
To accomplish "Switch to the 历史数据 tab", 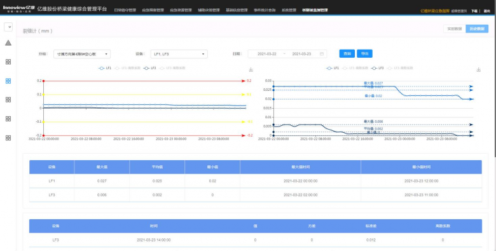I will (x=477, y=29).
